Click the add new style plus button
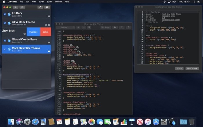203x127 pixels. (x=15, y=7)
